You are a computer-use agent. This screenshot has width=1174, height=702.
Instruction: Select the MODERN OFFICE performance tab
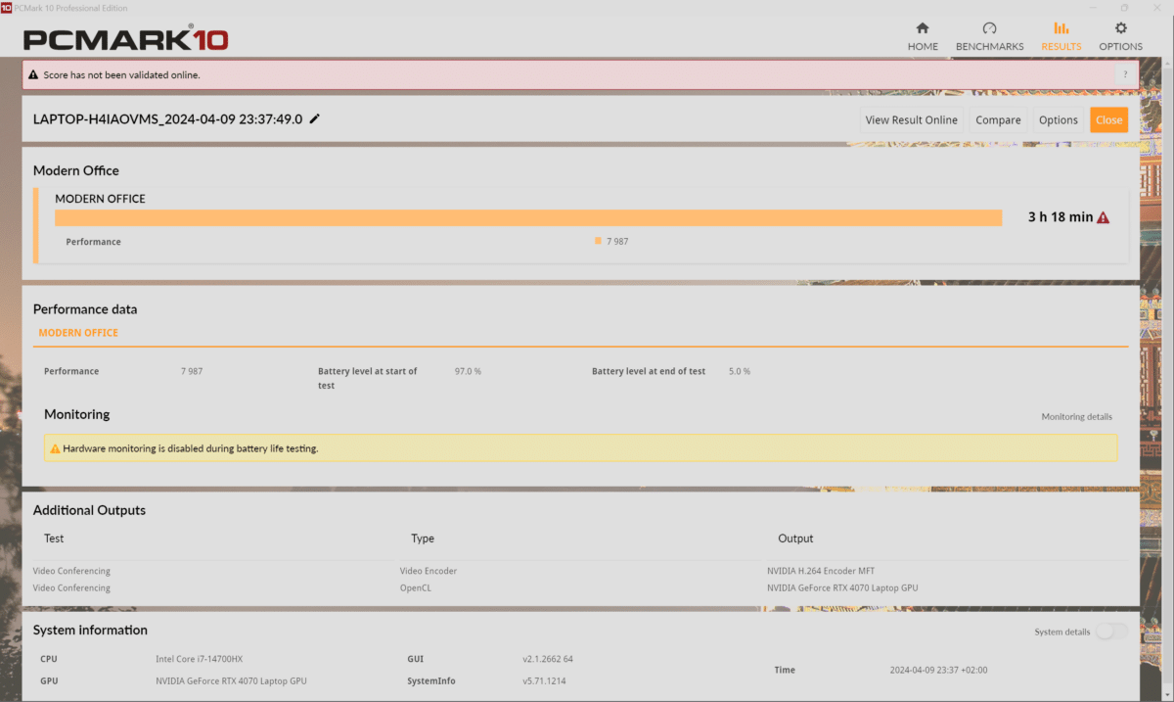(78, 333)
